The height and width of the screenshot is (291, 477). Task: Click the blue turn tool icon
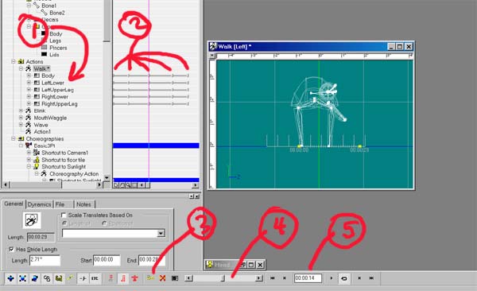tap(35, 278)
